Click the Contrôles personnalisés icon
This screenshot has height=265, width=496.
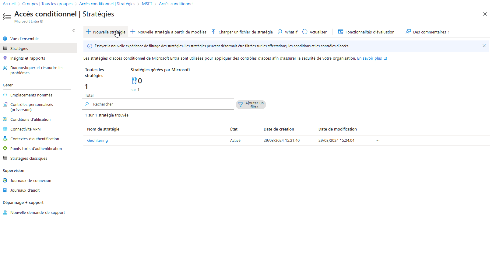pos(5,105)
